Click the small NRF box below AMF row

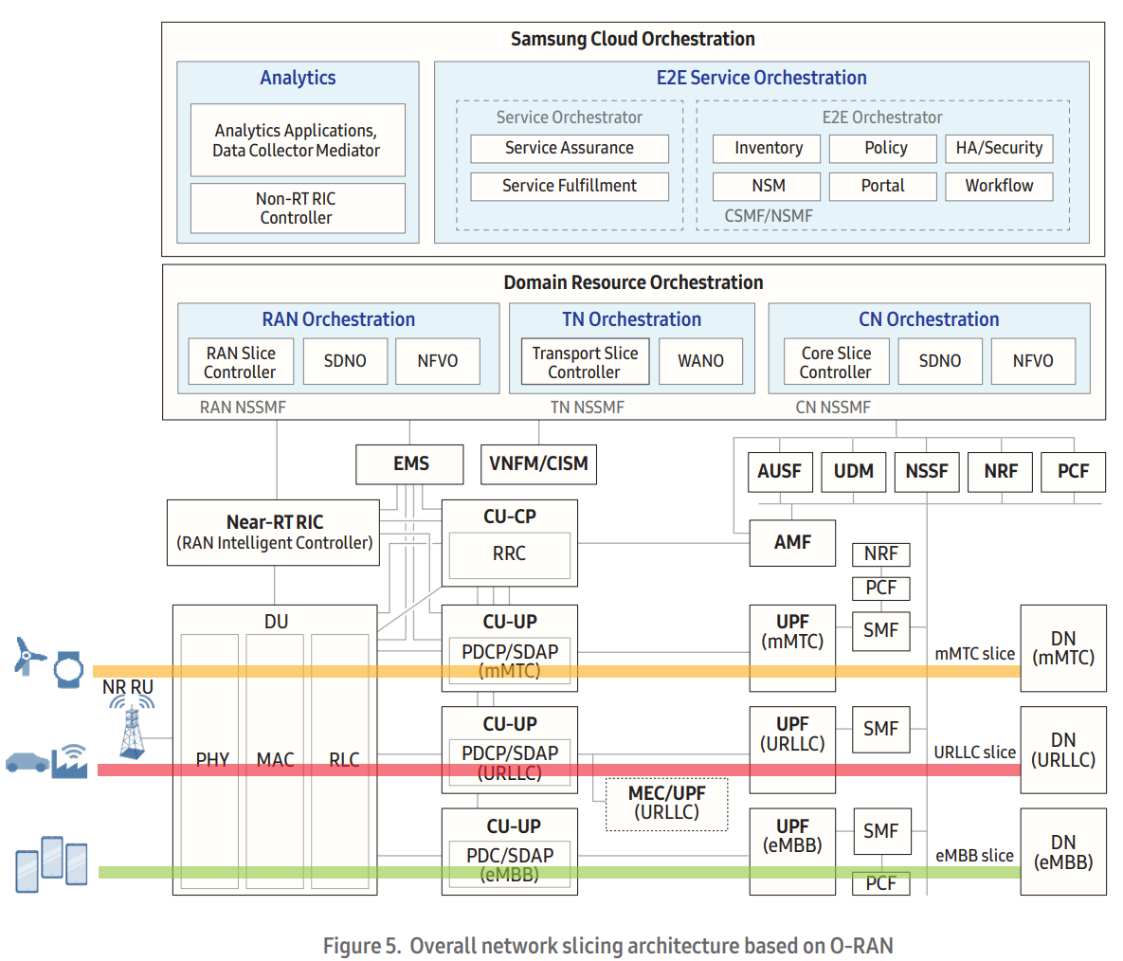[x=881, y=554]
